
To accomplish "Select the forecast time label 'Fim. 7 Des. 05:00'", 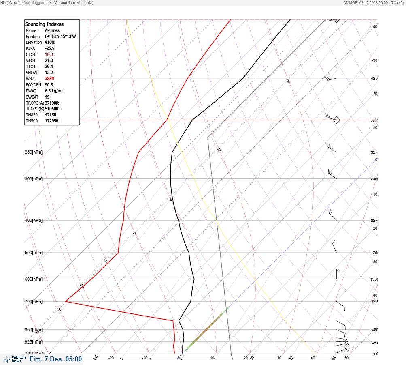I will tap(55, 359).
